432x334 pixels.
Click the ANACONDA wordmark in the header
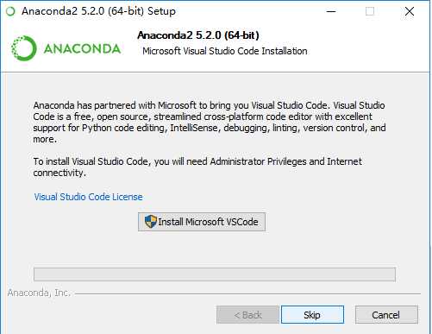click(82, 48)
